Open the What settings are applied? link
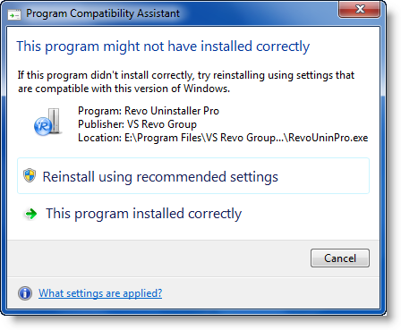This screenshot has width=401, height=330. (x=100, y=293)
